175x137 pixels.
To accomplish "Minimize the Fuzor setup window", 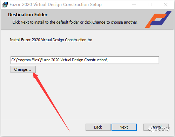I will coord(134,5).
